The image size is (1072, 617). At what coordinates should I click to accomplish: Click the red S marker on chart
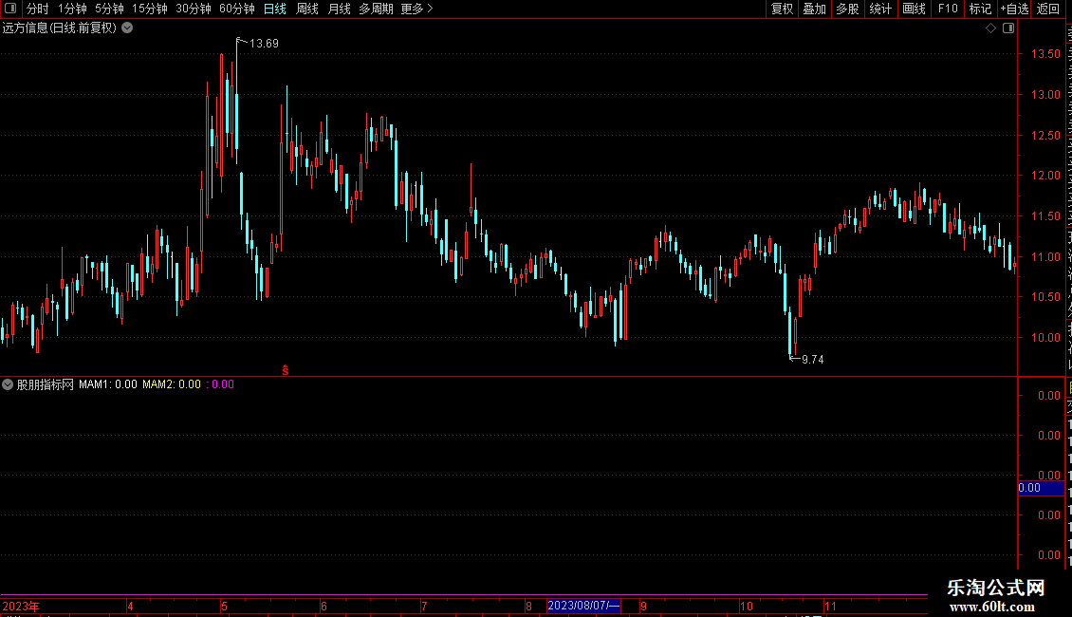[286, 370]
